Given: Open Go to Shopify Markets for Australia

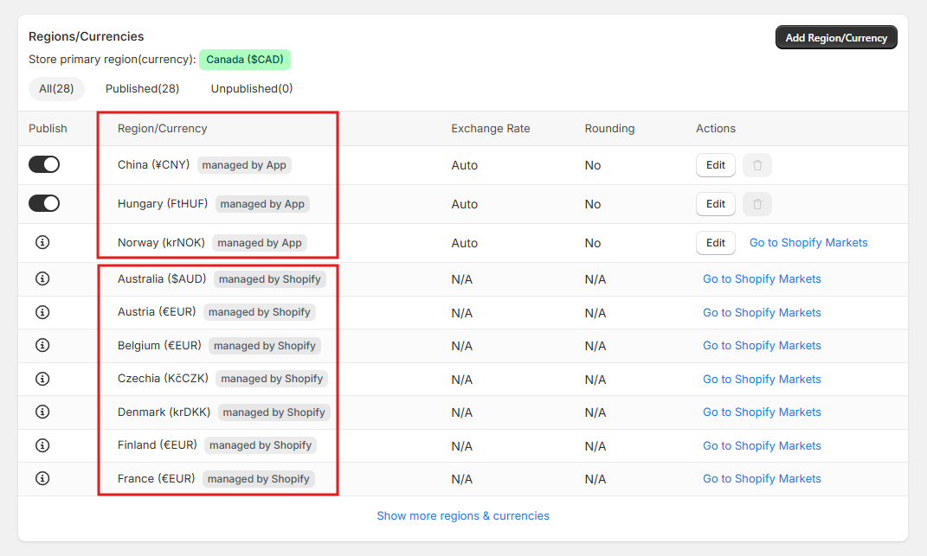Looking at the screenshot, I should click(762, 279).
